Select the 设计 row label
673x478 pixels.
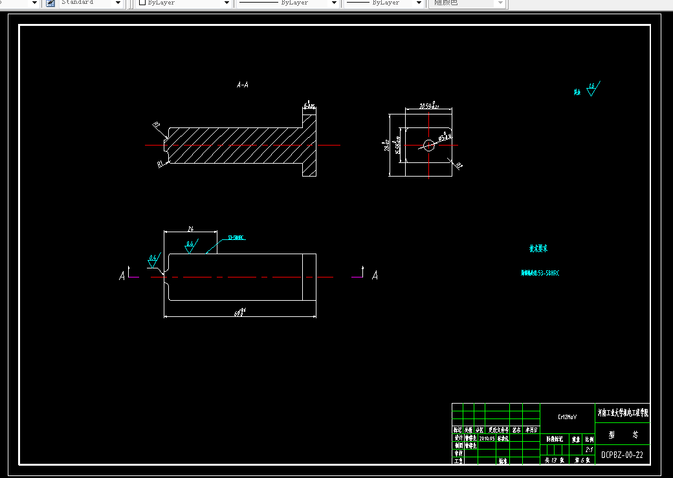click(x=458, y=438)
